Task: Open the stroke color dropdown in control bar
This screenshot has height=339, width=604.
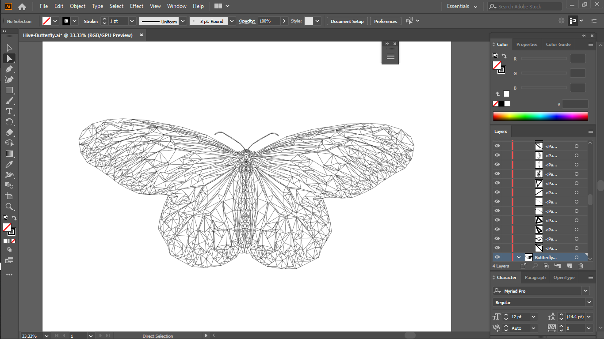Action: click(x=75, y=21)
